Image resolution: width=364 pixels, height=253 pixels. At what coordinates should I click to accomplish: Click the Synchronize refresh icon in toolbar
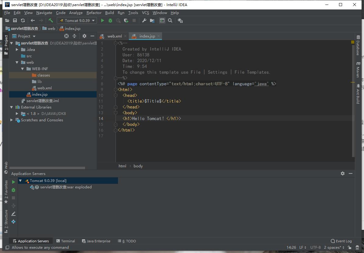(23, 20)
